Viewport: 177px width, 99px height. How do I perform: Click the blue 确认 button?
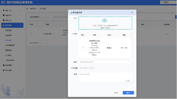pyautogui.click(x=128, y=93)
